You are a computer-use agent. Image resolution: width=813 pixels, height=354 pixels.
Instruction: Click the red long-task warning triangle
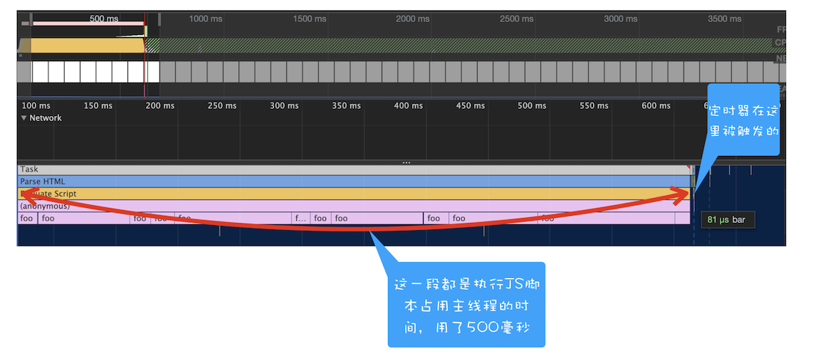688,167
